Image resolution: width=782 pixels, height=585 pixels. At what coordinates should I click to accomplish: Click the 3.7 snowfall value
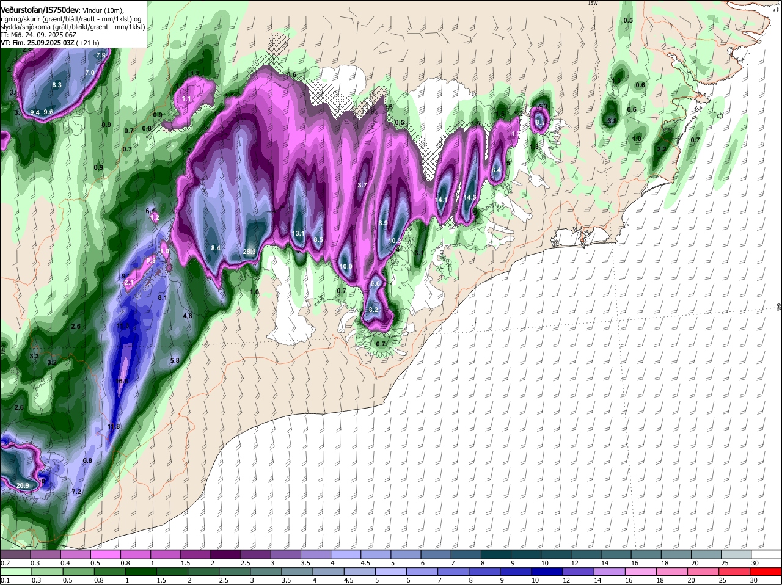[362, 185]
